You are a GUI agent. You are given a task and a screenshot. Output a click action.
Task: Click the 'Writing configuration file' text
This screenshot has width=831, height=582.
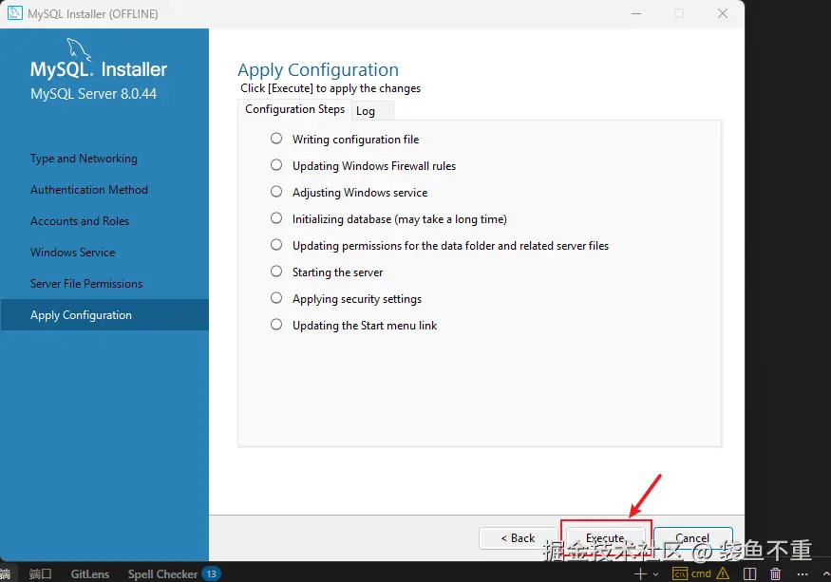point(355,140)
